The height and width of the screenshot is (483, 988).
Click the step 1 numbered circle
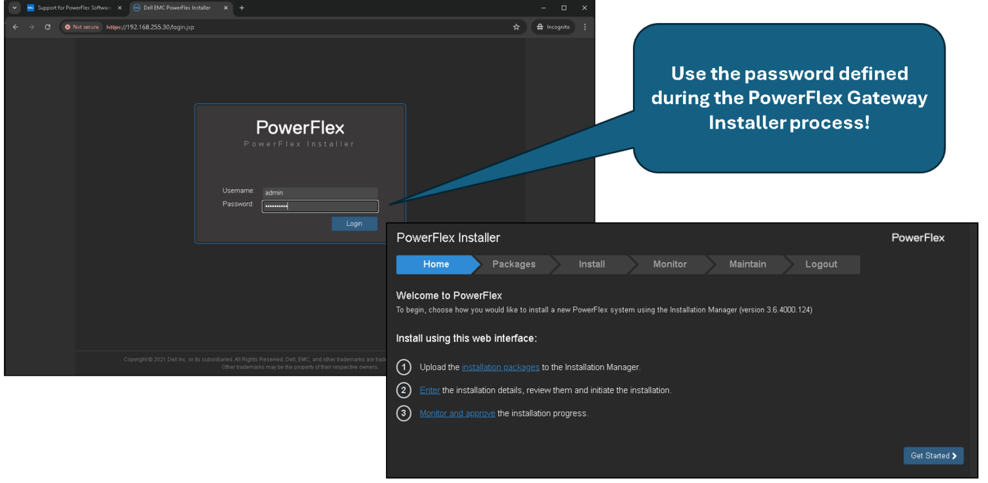(x=404, y=367)
